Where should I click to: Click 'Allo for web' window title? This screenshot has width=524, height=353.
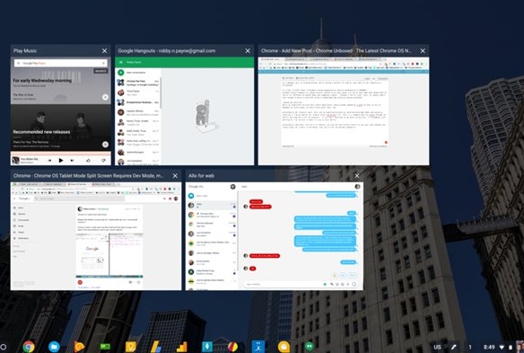[x=201, y=176]
